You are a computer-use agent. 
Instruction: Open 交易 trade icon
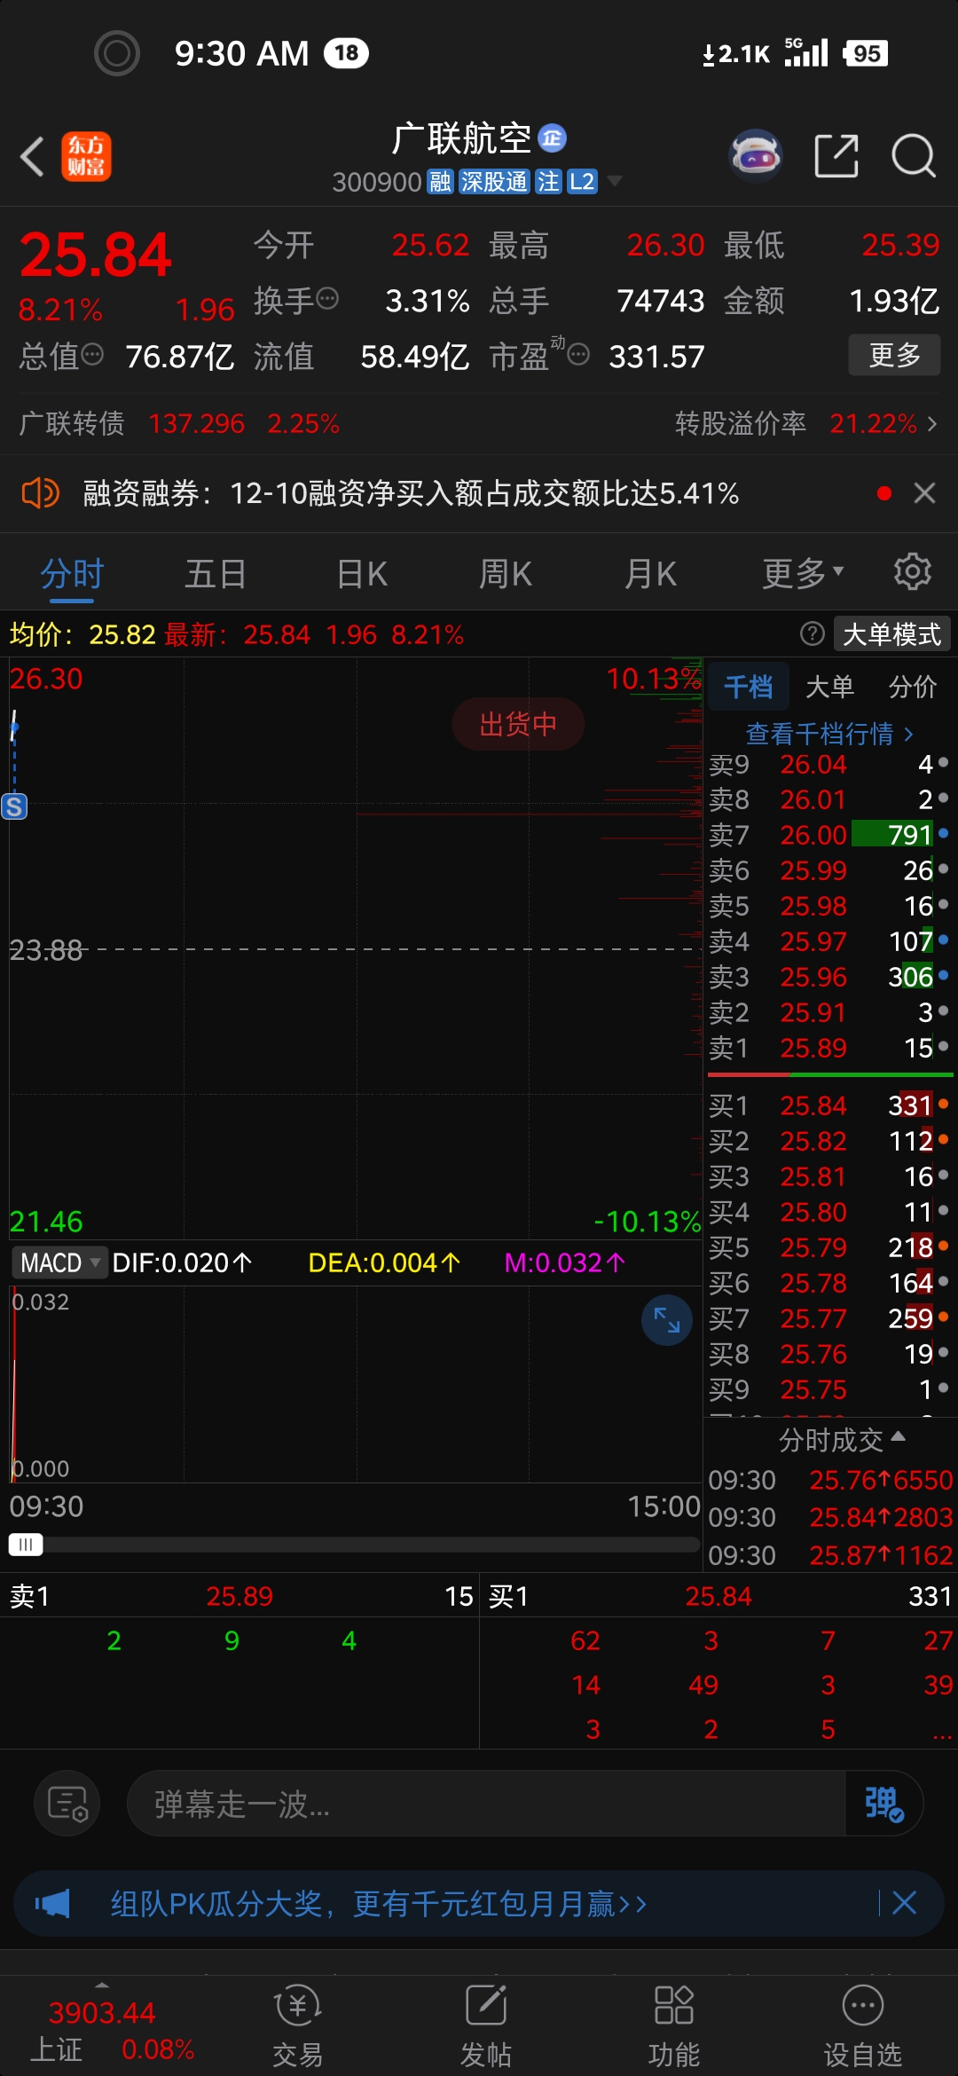click(297, 2026)
